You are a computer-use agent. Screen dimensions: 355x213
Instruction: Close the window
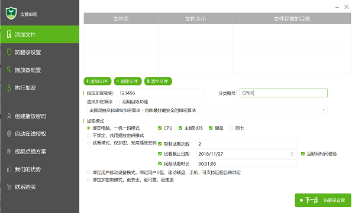(x=346, y=7)
